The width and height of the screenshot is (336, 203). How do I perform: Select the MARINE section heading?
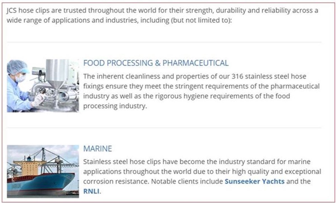(97, 149)
